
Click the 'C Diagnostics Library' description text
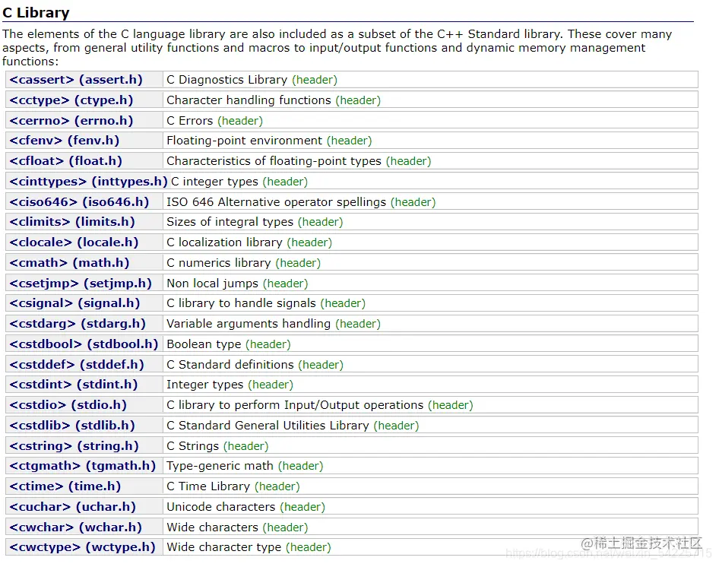(x=227, y=80)
